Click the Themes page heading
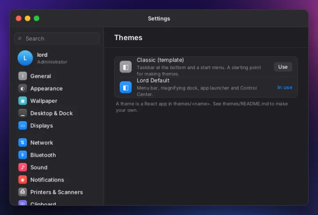This screenshot has height=215, width=318. [129, 37]
